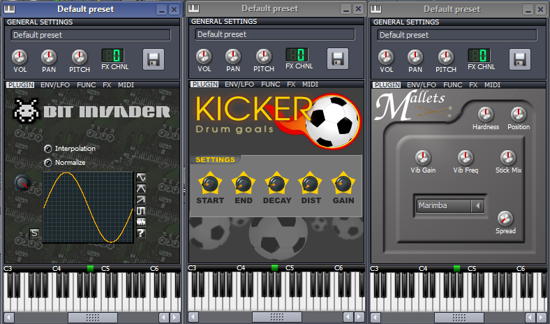Click the PAN knob in Bit Invader
Screen dimensions: 550x324
click(49, 57)
